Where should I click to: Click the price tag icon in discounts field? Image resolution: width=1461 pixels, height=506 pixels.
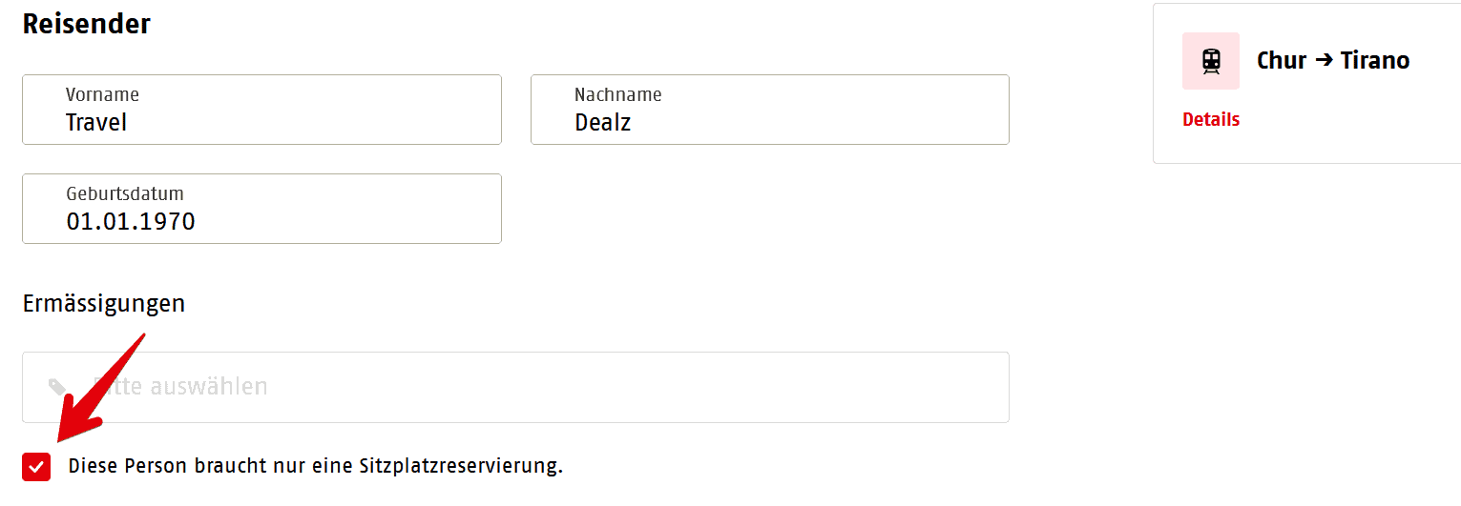coord(57,387)
